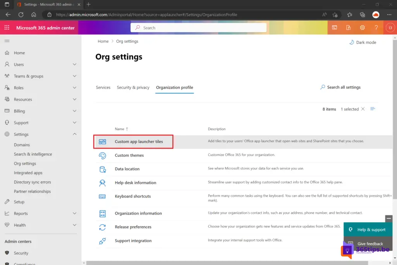This screenshot has width=397, height=265.
Task: Click the Setup wrench icon
Action: [x=7, y=202]
